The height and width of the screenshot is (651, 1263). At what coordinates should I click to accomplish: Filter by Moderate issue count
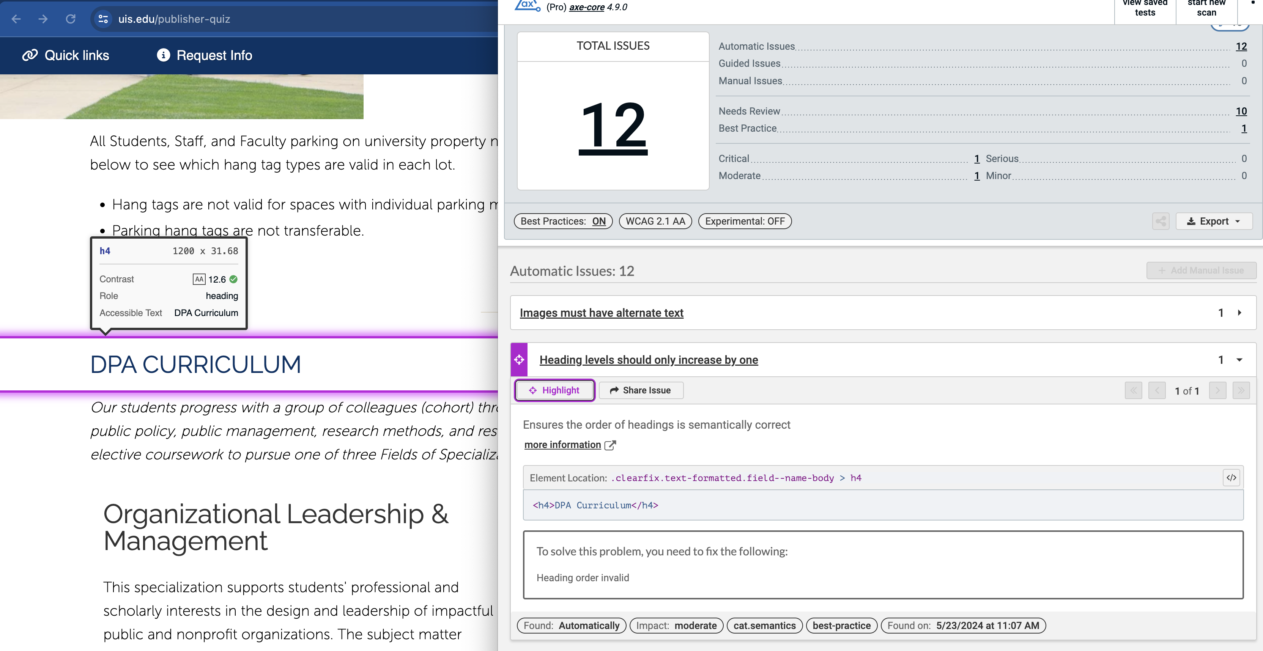click(x=977, y=176)
